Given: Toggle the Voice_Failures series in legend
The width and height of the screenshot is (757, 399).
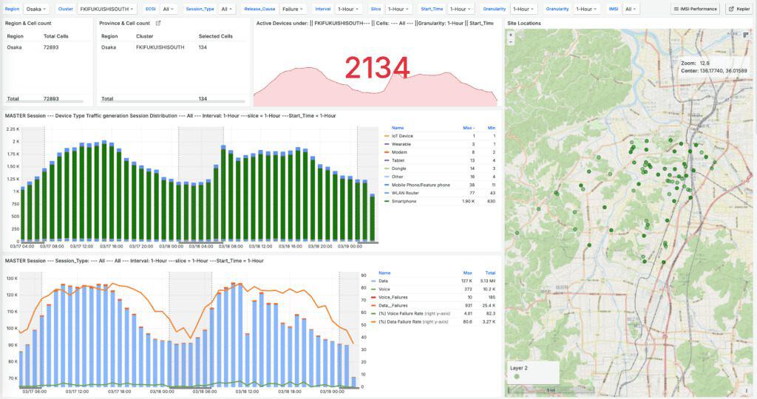Looking at the screenshot, I should point(393,297).
